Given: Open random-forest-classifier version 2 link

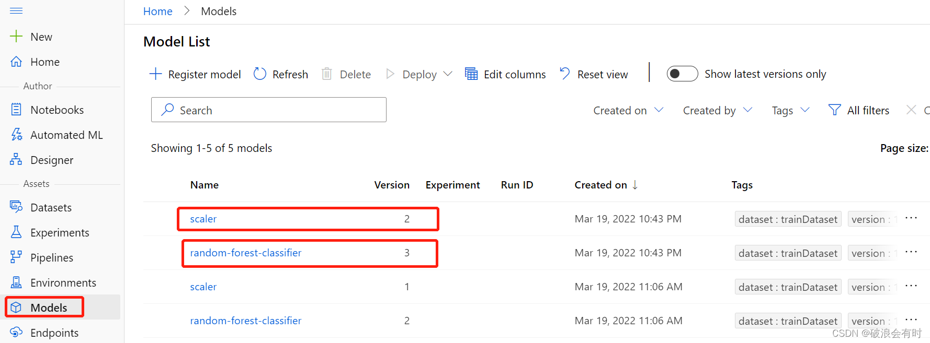Looking at the screenshot, I should click(246, 321).
